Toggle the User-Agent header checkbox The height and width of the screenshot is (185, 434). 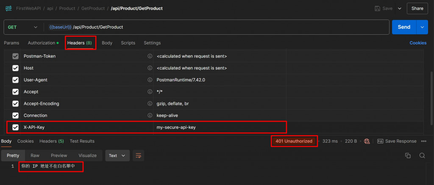(16, 80)
